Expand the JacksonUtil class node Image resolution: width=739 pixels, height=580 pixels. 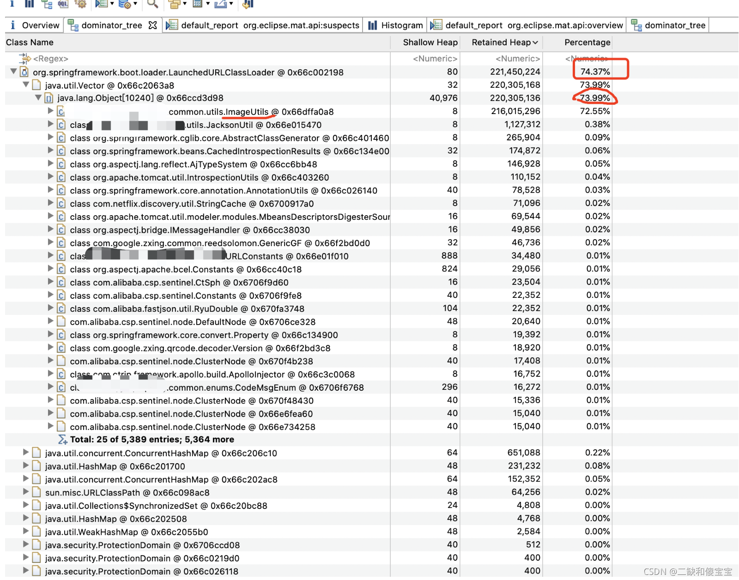pos(50,124)
